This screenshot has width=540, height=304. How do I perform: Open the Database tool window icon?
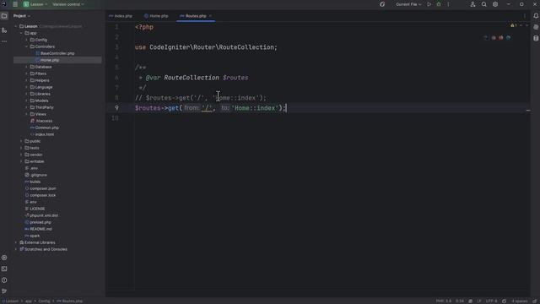pos(536,38)
